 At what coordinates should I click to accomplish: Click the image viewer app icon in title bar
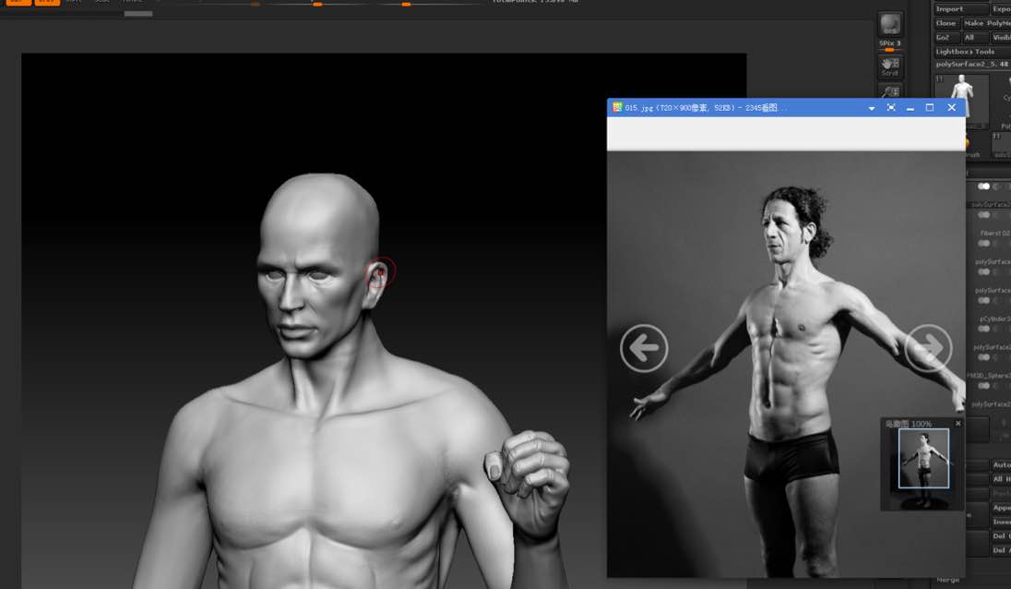tap(617, 108)
